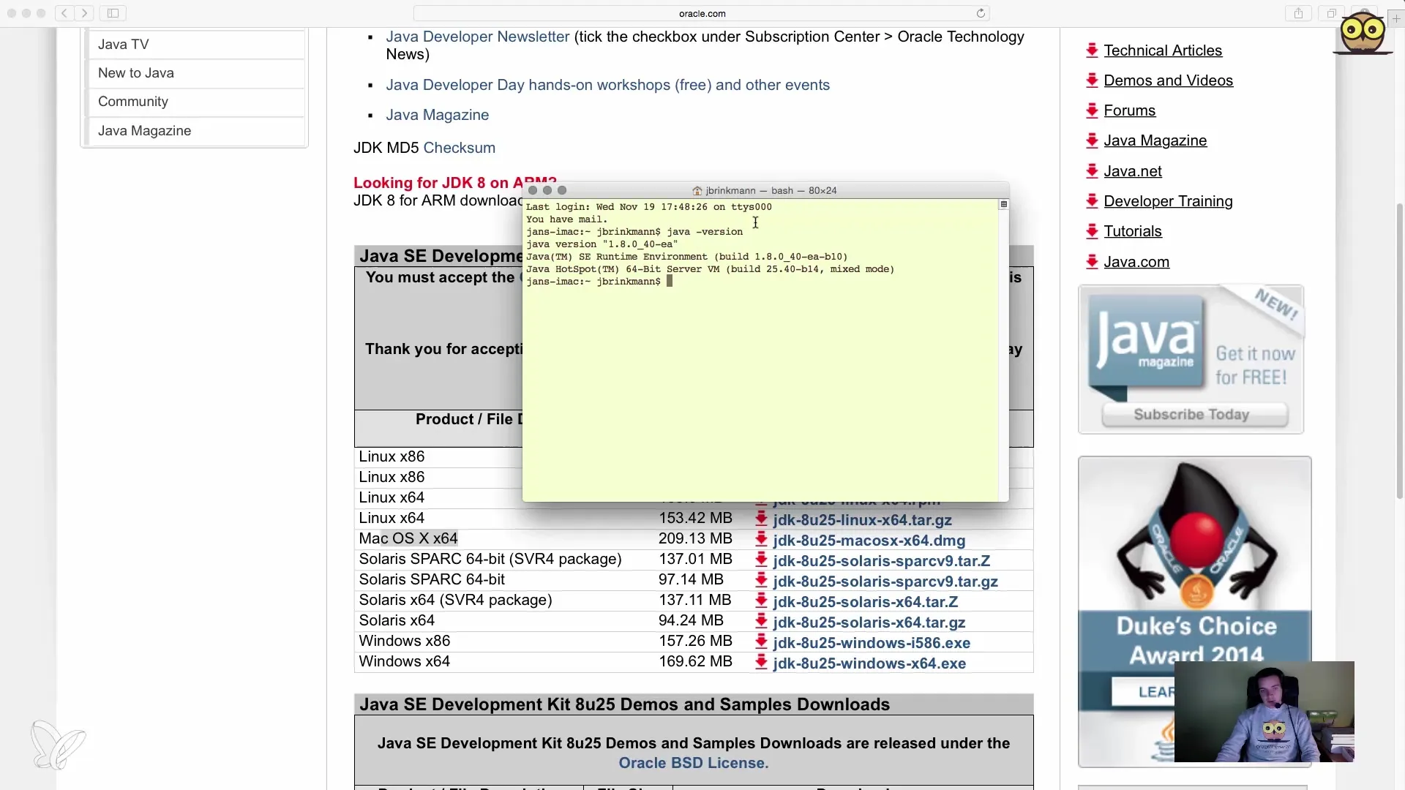Open Safari share button
Screen dimensions: 1405x790
(1298, 13)
